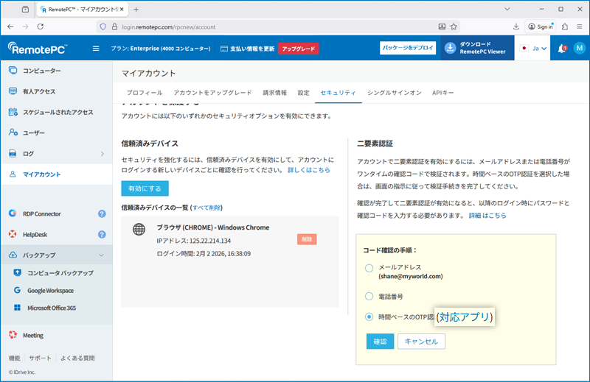Click the browser globe device icon
This screenshot has width=590, height=382.
coord(139,229)
